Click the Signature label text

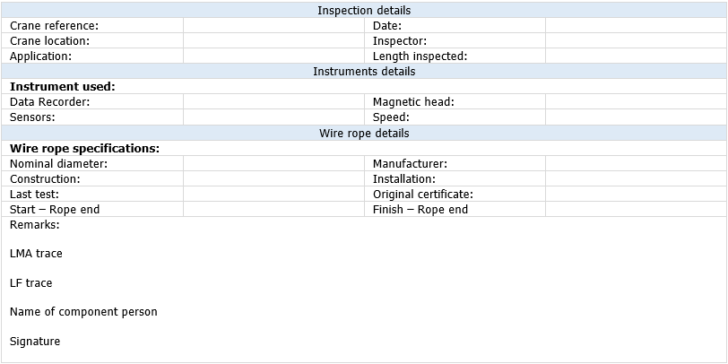pyautogui.click(x=35, y=342)
